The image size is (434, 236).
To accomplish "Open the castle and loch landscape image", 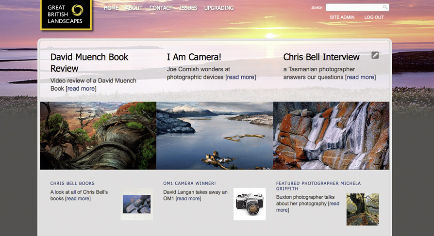I will click(215, 135).
